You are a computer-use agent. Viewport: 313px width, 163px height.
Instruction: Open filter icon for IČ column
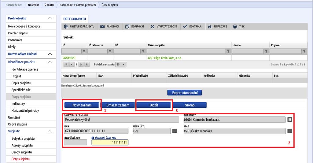[x=84, y=51]
